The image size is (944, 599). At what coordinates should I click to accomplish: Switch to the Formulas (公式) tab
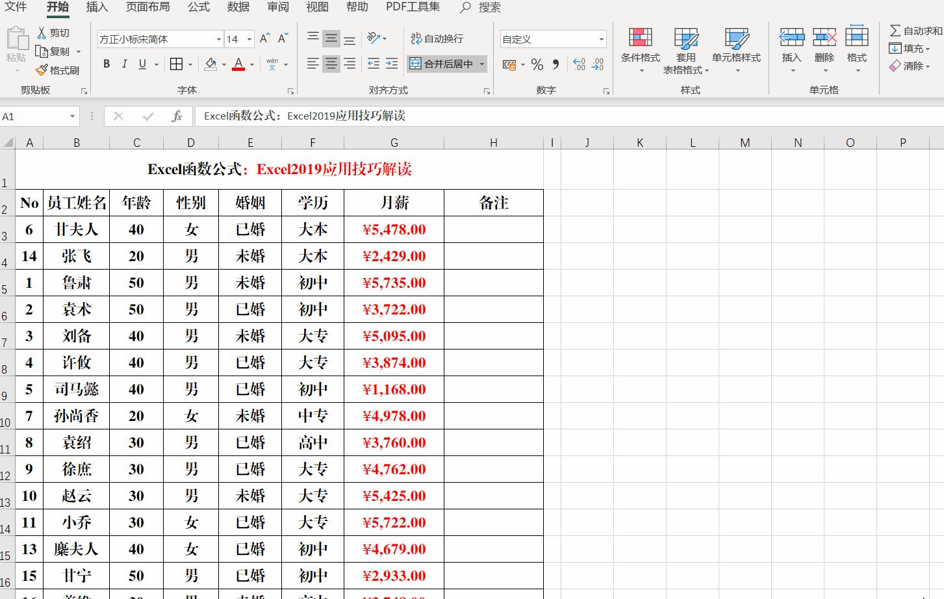(x=199, y=7)
